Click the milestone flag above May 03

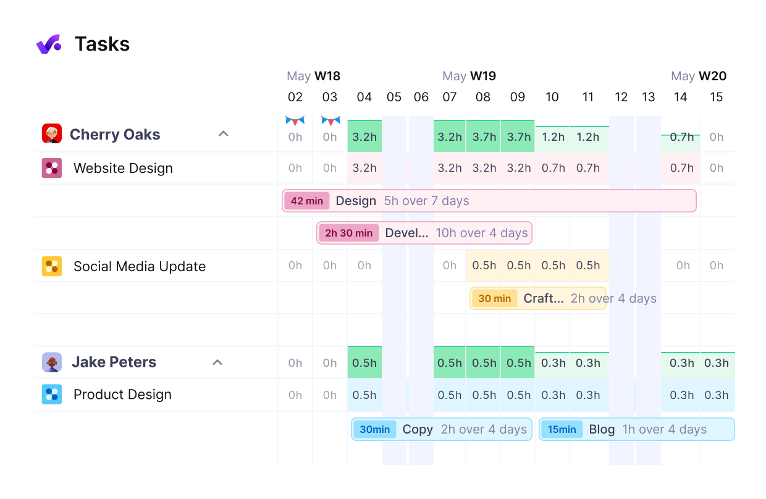coord(329,119)
